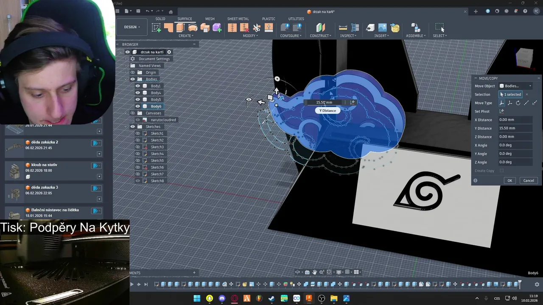Hide Body6 using its eye icon
Image resolution: width=543 pixels, height=305 pixels.
pyautogui.click(x=137, y=106)
